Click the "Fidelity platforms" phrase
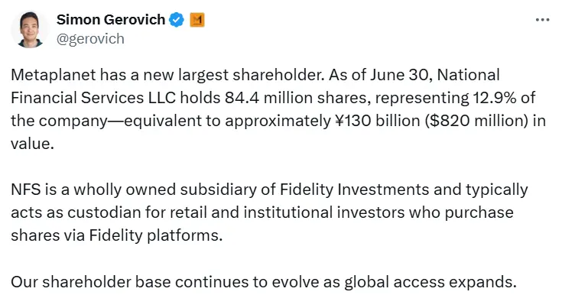 coord(155,235)
